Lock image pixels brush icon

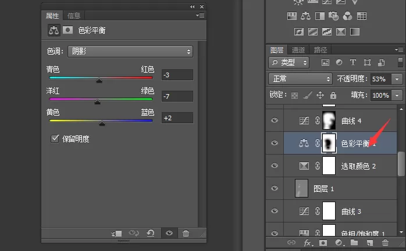tap(307, 95)
